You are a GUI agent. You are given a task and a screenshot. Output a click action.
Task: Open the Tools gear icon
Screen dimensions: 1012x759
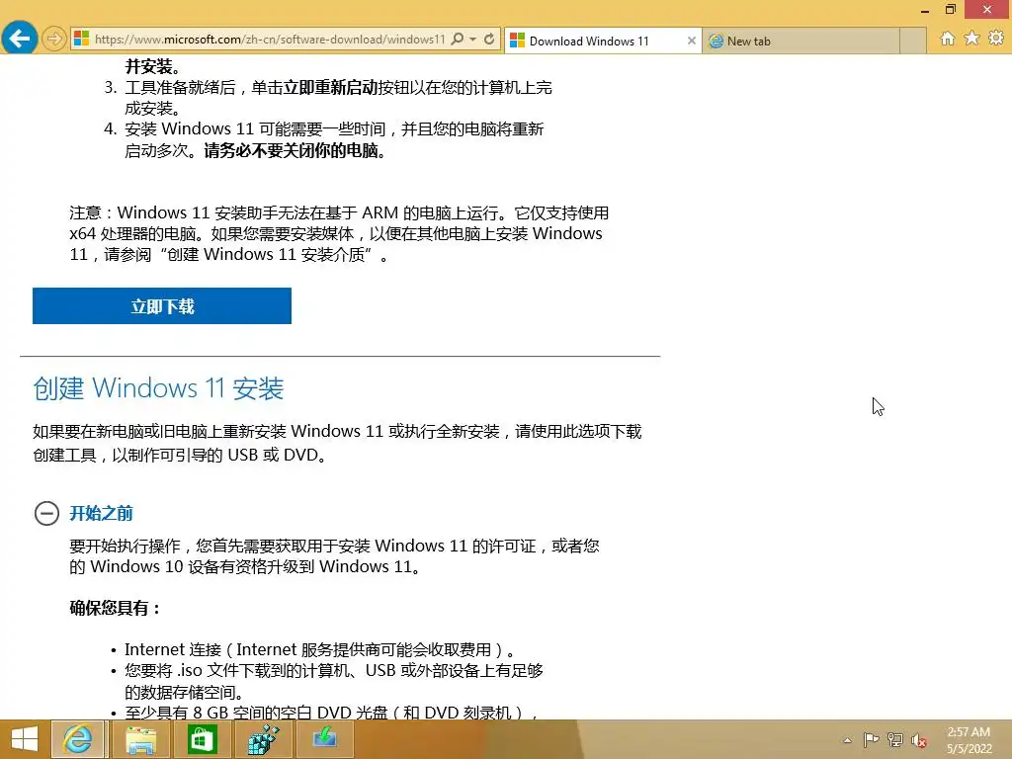click(x=996, y=39)
